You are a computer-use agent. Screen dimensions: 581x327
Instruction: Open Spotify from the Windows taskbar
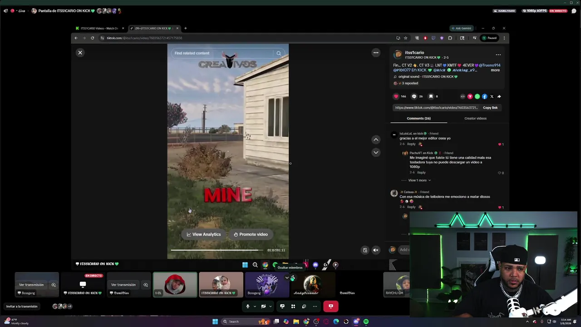[366, 322]
